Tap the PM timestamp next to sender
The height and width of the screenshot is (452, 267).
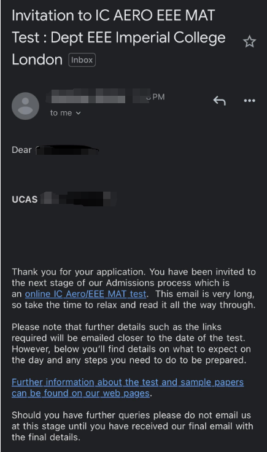pos(158,97)
